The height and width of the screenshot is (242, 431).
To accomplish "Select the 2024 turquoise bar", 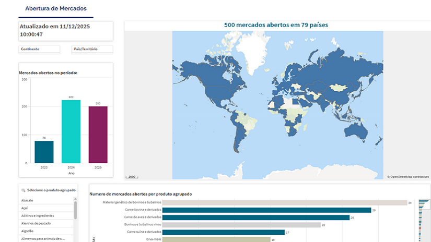I will coord(71,131).
